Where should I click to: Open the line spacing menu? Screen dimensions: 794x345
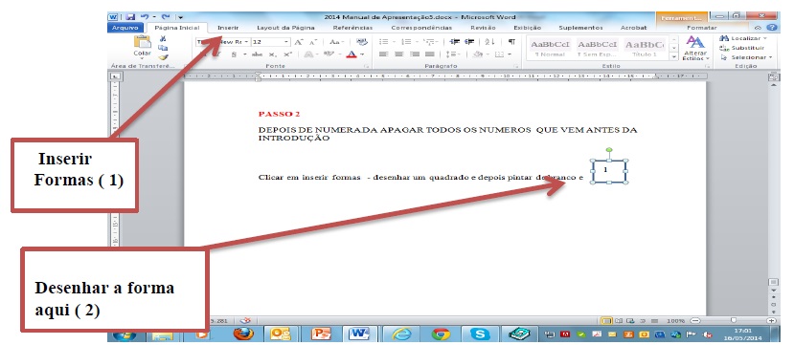454,54
